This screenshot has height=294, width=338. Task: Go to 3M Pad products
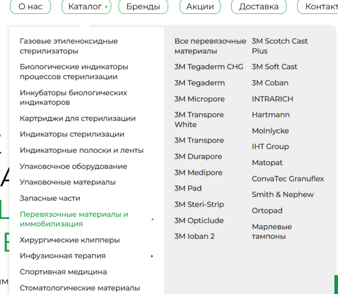188,189
